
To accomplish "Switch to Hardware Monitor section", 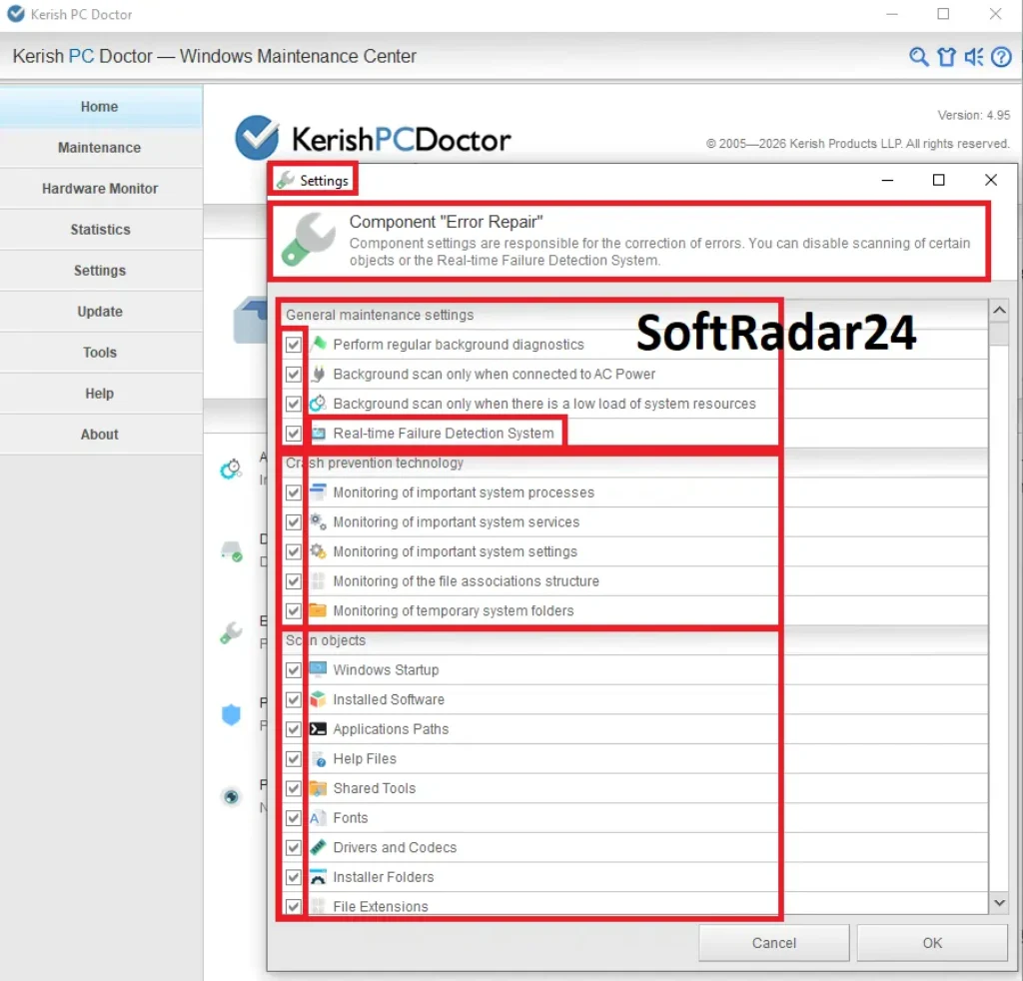I will point(100,189).
